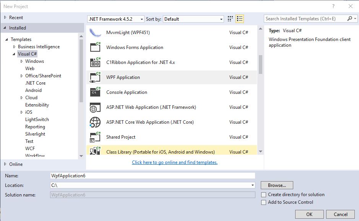Click the Windows Forms Application icon
359x221 pixels.
95,47
